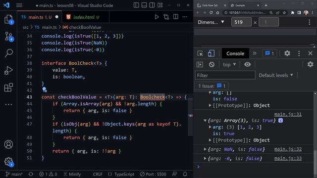Open the VS Code hamburger menu
317x178 pixels.
tap(19, 5)
